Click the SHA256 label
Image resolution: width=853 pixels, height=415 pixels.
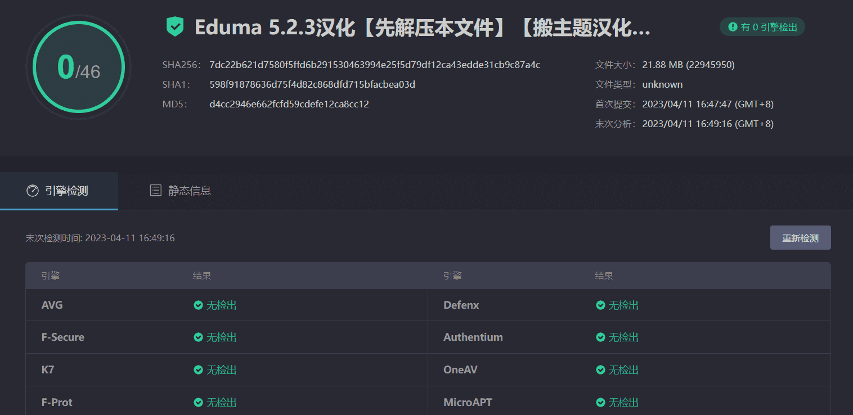(181, 65)
